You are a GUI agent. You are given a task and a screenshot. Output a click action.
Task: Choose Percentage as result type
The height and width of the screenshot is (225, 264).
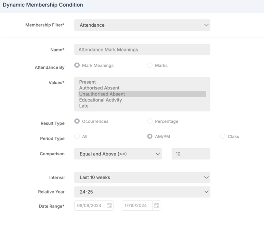tap(150, 121)
